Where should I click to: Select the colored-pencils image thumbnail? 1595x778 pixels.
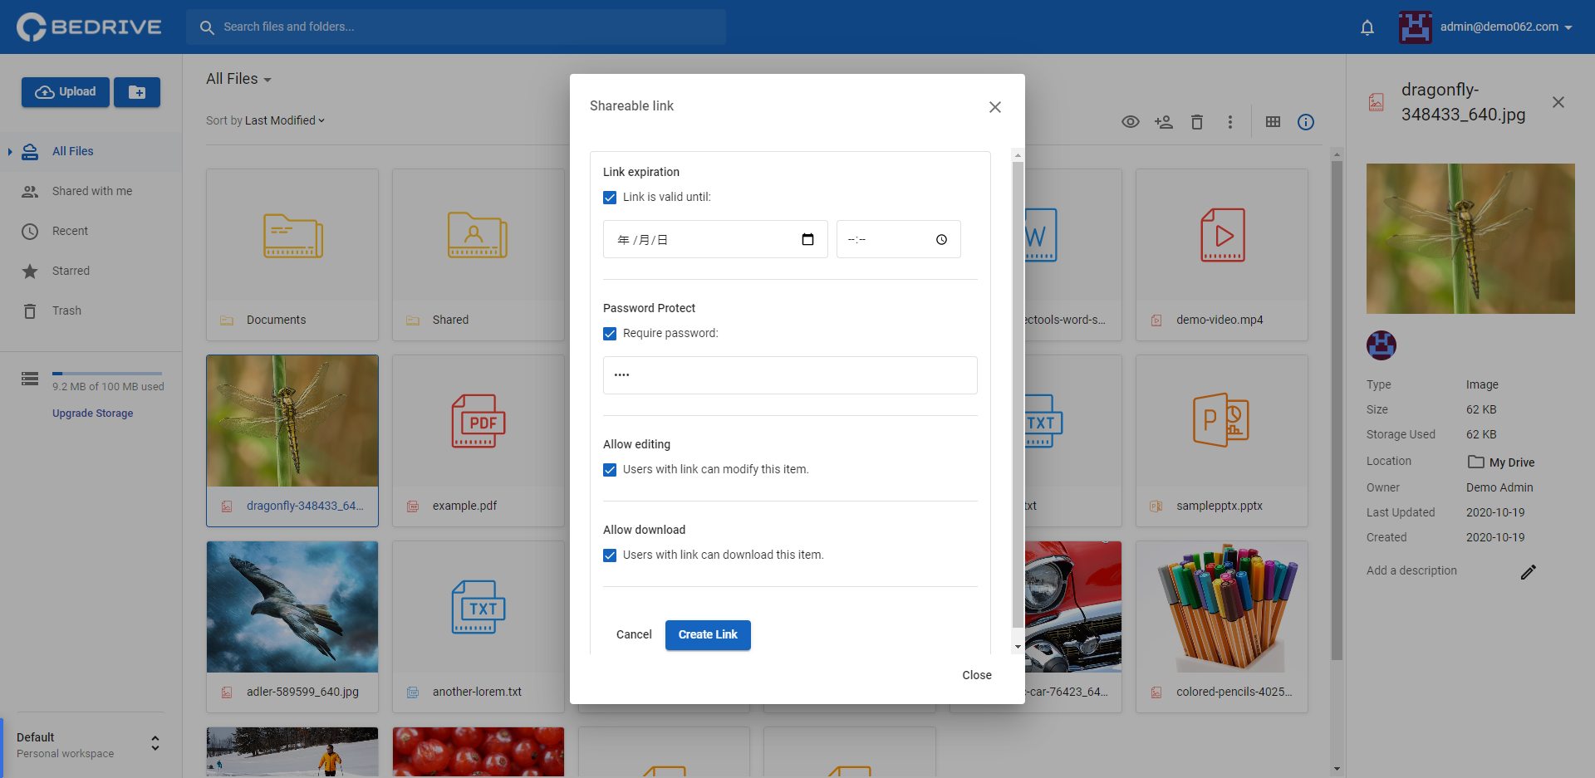pos(1222,607)
